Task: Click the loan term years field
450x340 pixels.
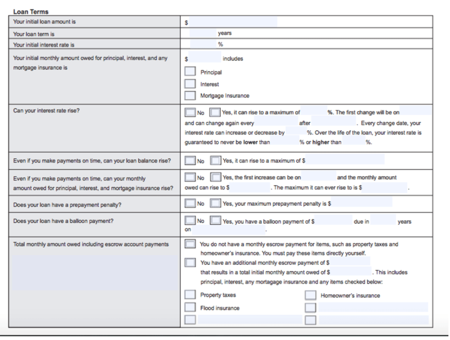Action: [203, 34]
